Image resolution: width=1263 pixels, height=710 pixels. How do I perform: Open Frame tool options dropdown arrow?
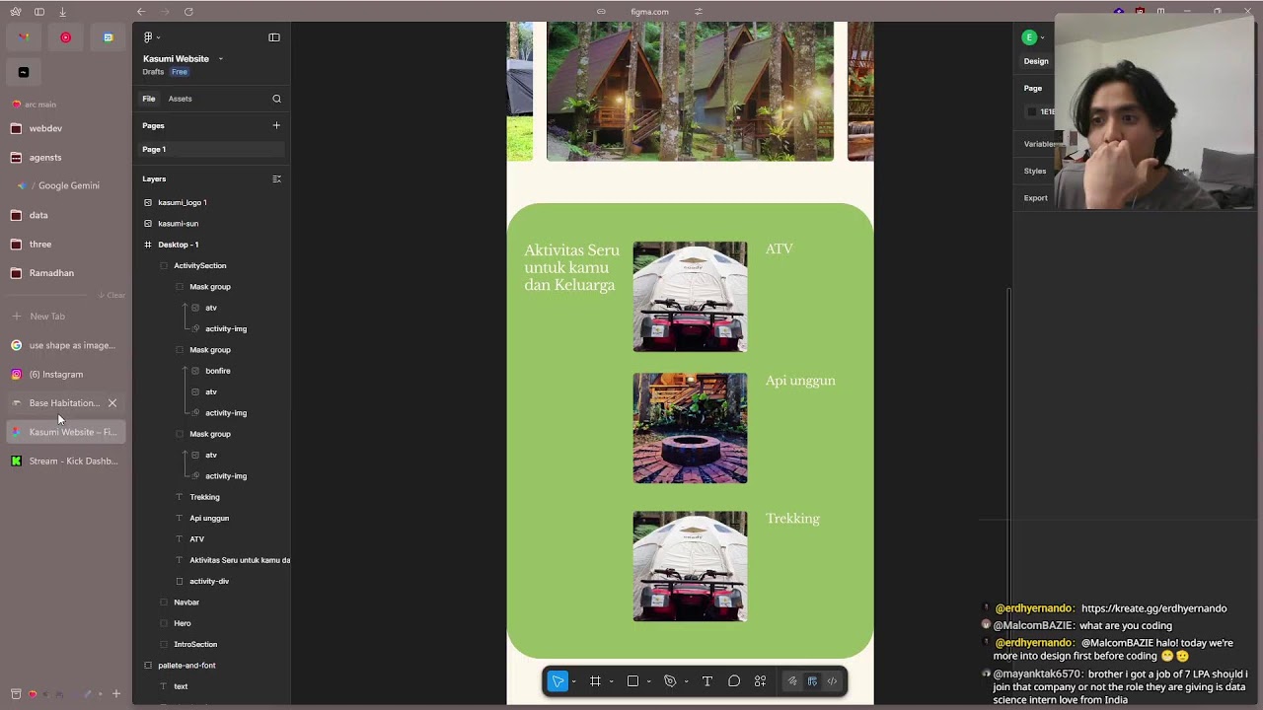point(612,681)
